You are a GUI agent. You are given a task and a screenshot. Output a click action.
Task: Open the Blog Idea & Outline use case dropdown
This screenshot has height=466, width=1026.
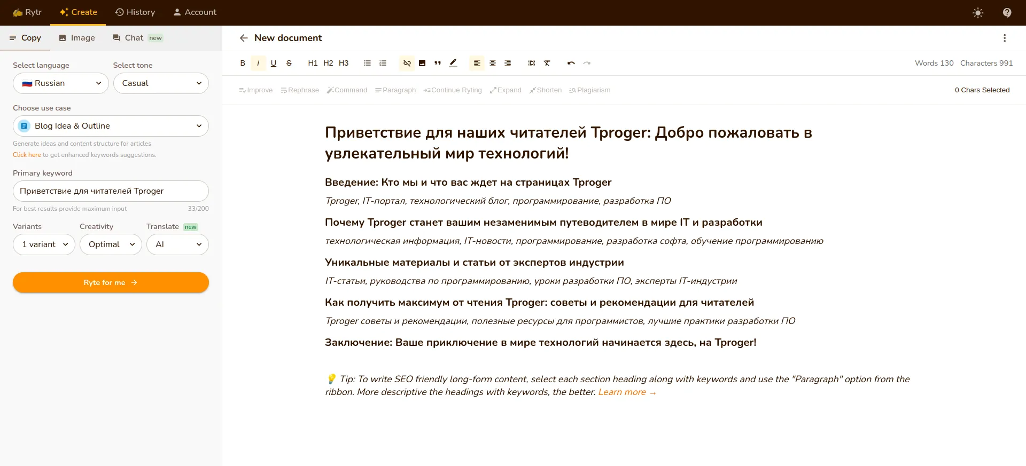(x=111, y=126)
